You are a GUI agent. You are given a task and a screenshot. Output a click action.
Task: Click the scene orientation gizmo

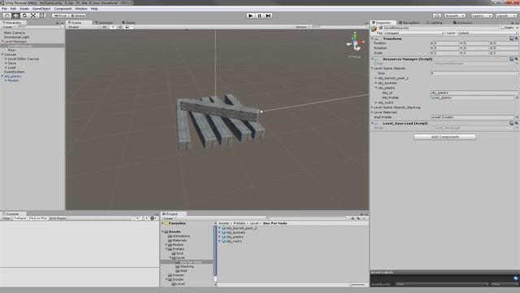(x=355, y=42)
